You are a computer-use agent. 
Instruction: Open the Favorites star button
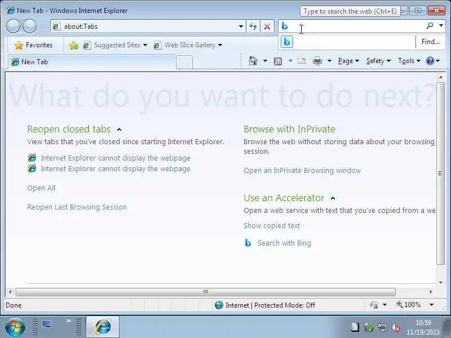(34, 45)
